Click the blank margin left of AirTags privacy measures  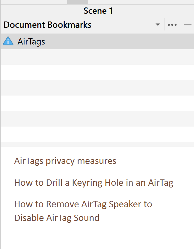click(x=7, y=161)
